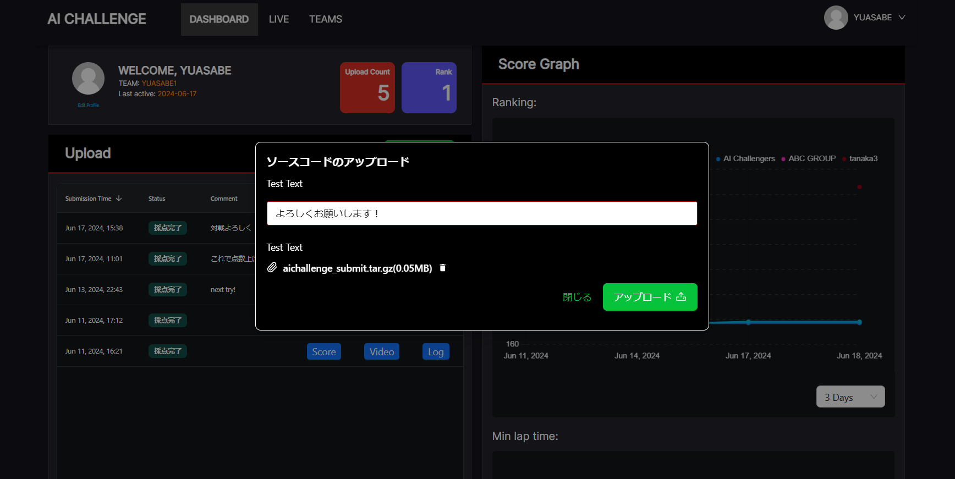The image size is (955, 479).
Task: Click the welcome panel profile picture
Action: point(88,78)
